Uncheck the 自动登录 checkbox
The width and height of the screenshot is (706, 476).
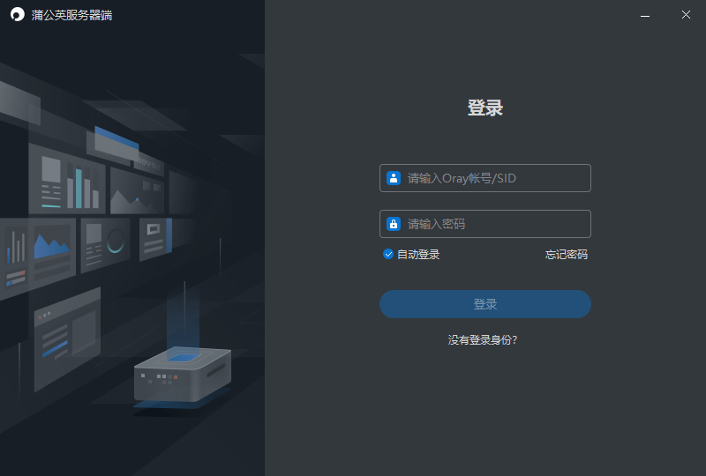[387, 254]
